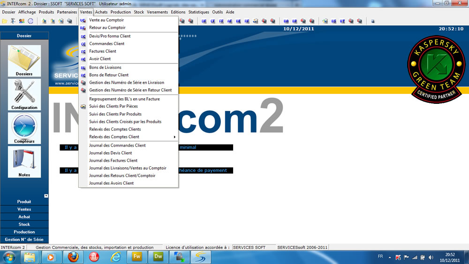Click VC icon beside Vente au Comptoir
Image resolution: width=469 pixels, height=264 pixels.
click(x=83, y=20)
